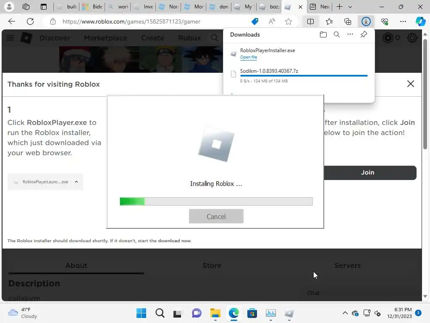
Task: Open more options in Downloads panel
Action: [350, 34]
